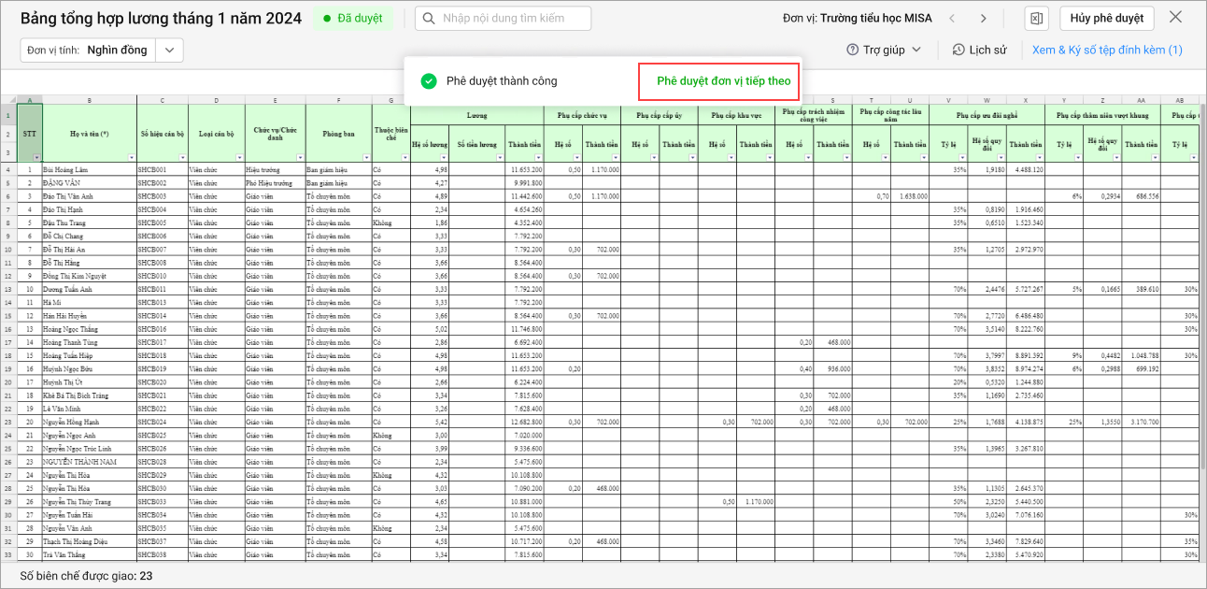
Task: Select all cells via sheet corner
Action: tap(7, 101)
